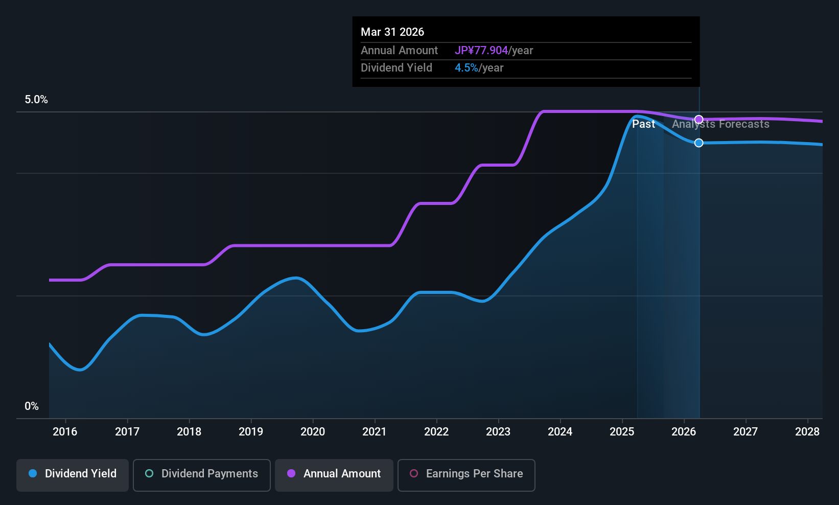
Task: Click the 2026 x-axis label
Action: tap(684, 432)
